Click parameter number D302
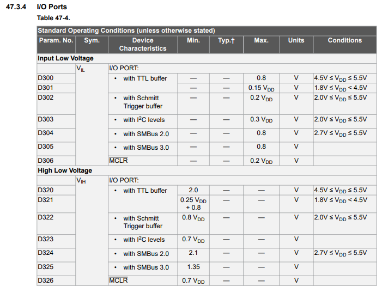This screenshot has height=293, width=382. [x=46, y=97]
